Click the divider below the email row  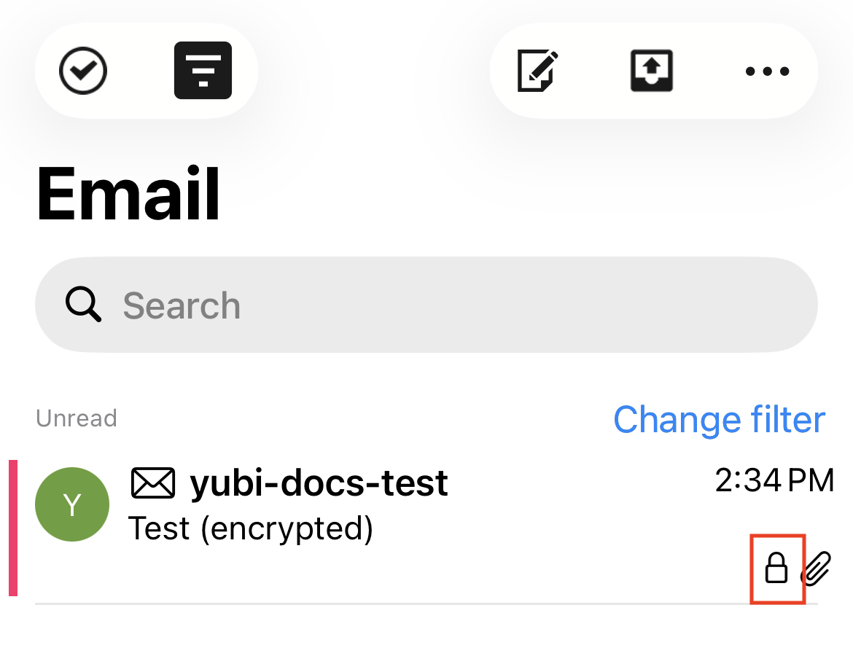point(426,604)
